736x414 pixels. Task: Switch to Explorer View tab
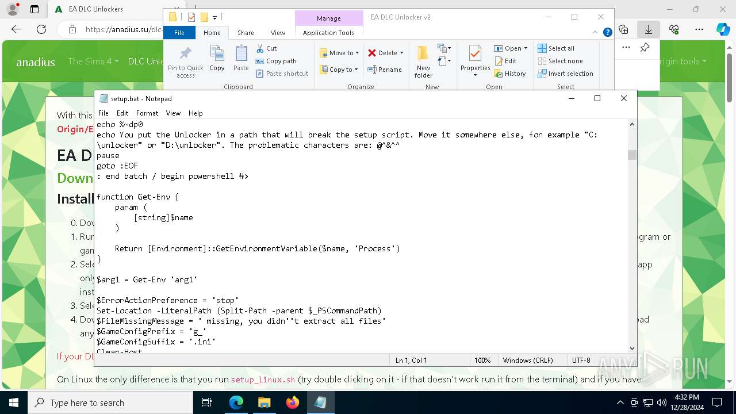[x=278, y=33]
